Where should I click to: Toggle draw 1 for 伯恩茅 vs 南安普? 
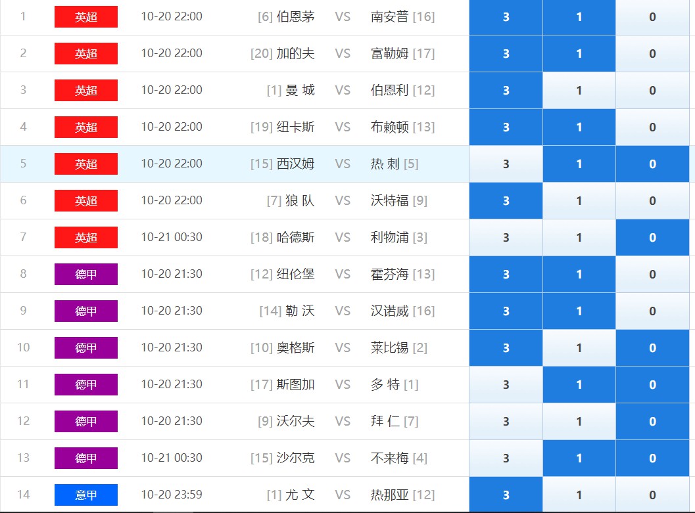pyautogui.click(x=579, y=17)
